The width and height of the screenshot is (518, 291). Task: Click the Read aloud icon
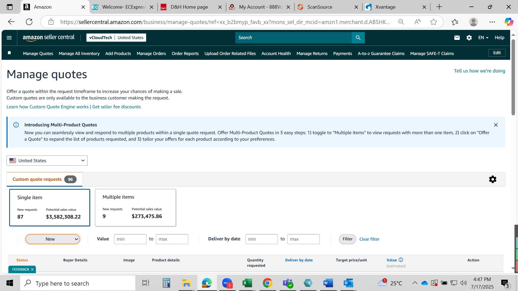coord(417,22)
